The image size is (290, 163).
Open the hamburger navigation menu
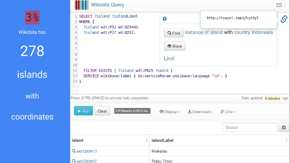tap(279, 5)
